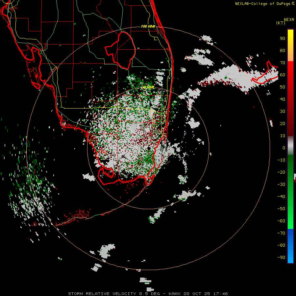Click the 30 value on velocity scale
This screenshot has height=296, width=296.
(283, 111)
